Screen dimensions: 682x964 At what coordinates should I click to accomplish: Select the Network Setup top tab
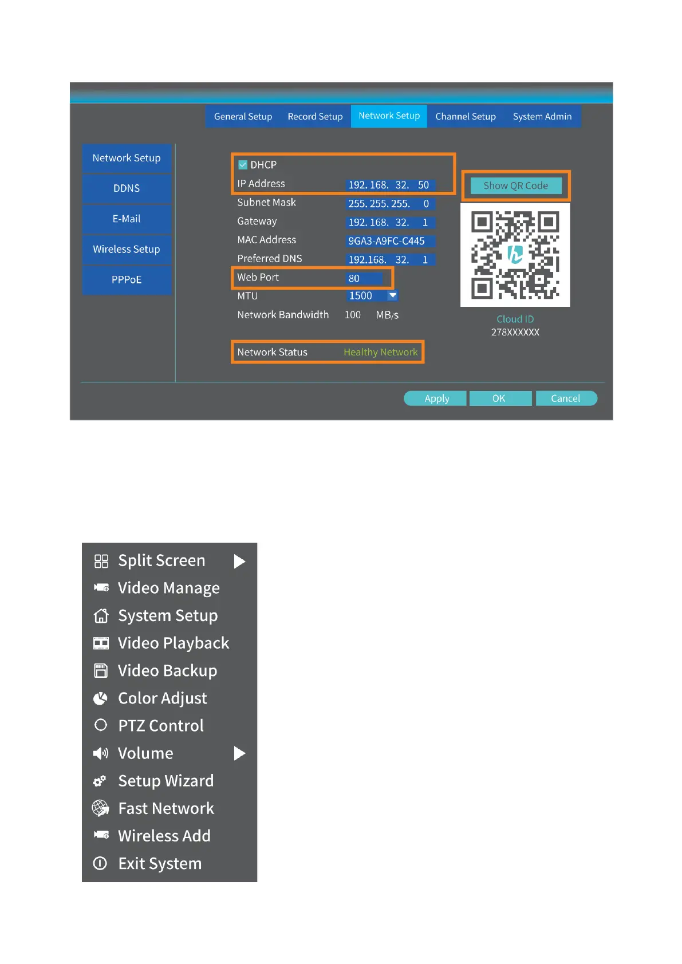(389, 116)
